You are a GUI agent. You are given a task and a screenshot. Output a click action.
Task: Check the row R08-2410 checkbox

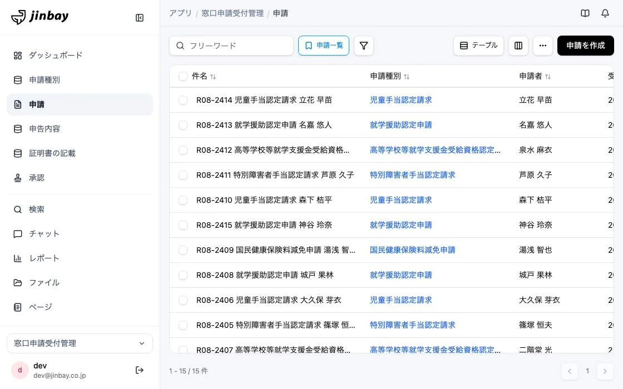(183, 200)
